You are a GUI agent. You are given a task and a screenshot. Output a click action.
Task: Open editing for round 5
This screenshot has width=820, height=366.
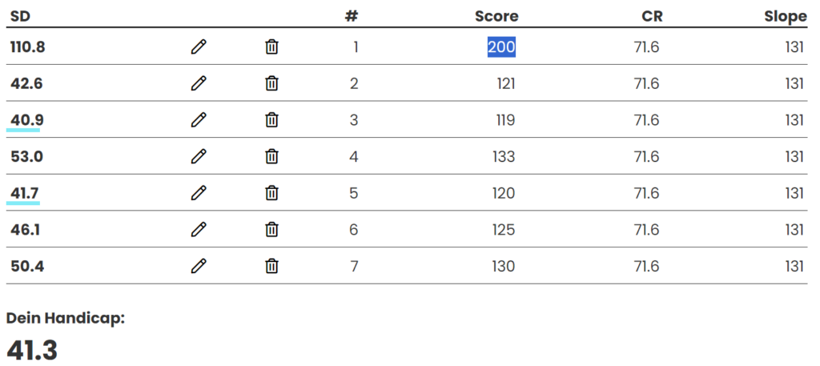point(199,193)
